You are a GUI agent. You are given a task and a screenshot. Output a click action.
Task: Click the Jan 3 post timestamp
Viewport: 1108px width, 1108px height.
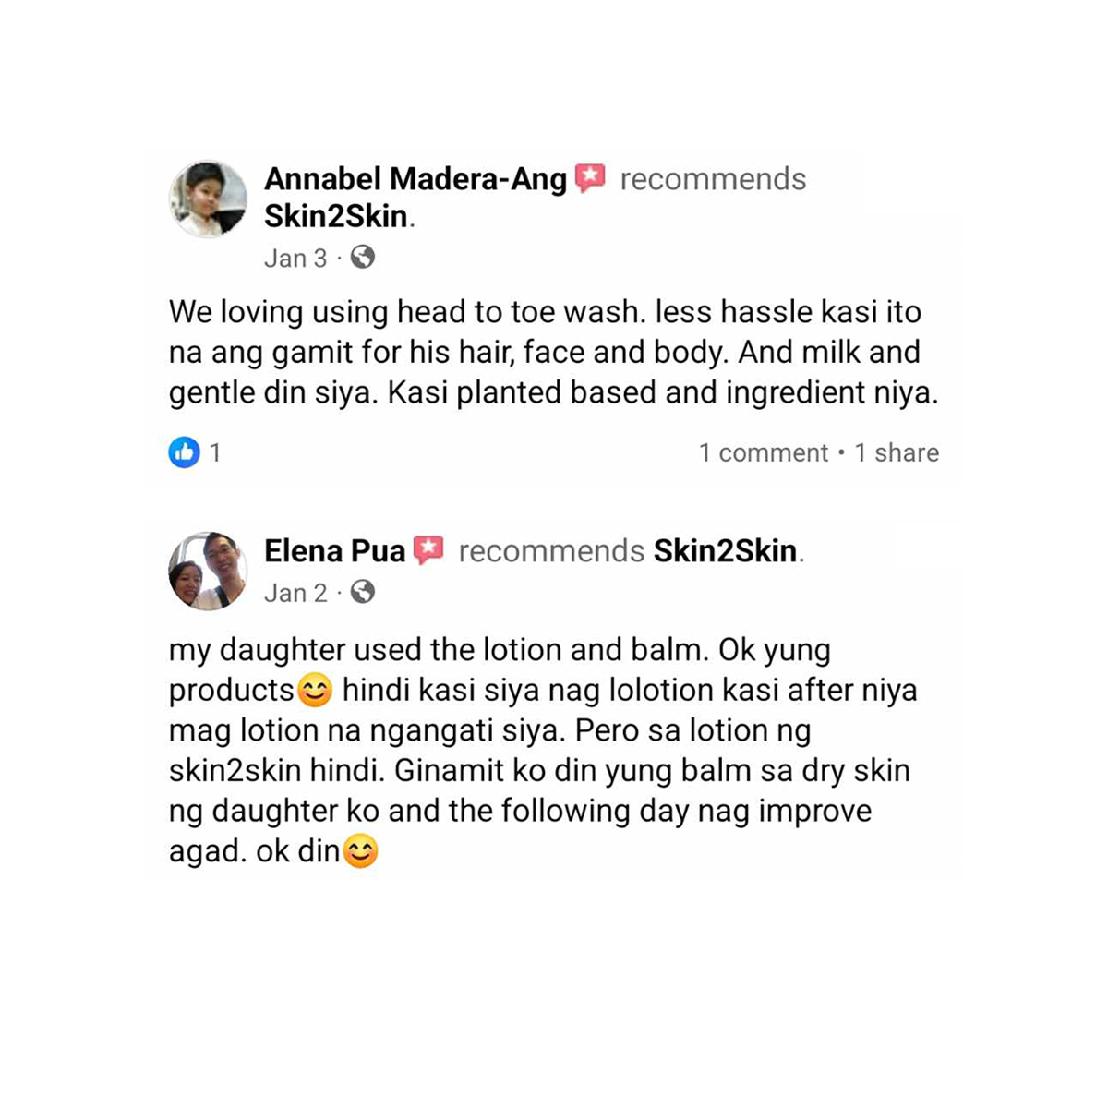click(295, 258)
